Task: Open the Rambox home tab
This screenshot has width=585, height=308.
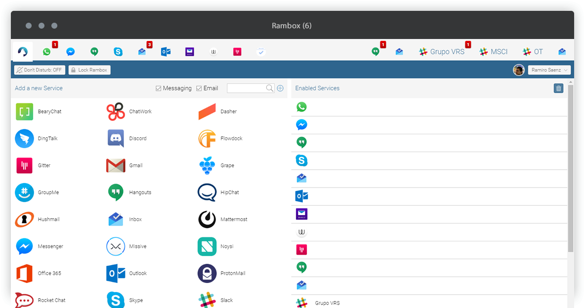Action: click(23, 51)
